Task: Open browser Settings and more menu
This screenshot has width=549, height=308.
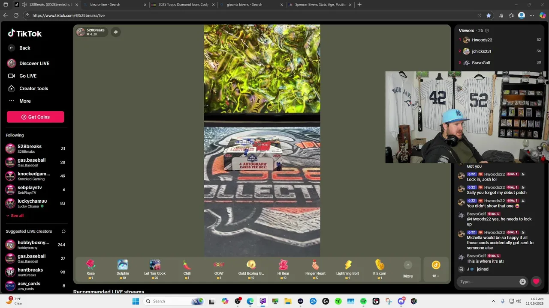Action: tap(532, 15)
